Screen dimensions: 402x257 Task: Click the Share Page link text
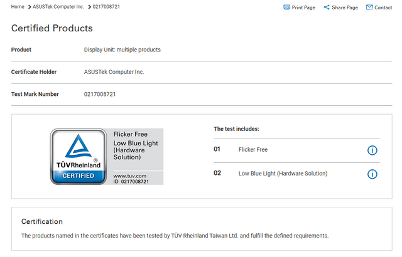click(x=345, y=8)
